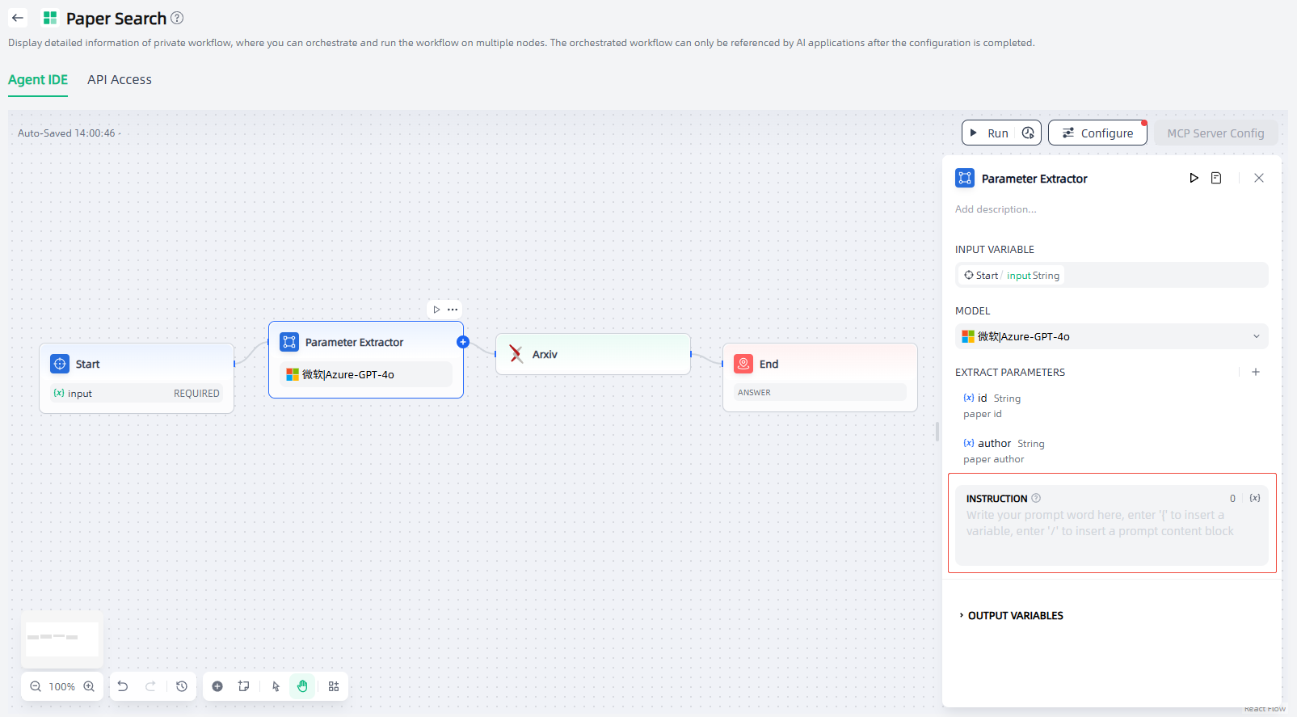Click the zoom in magnifier icon
Image resolution: width=1297 pixels, height=717 pixels.
(89, 686)
